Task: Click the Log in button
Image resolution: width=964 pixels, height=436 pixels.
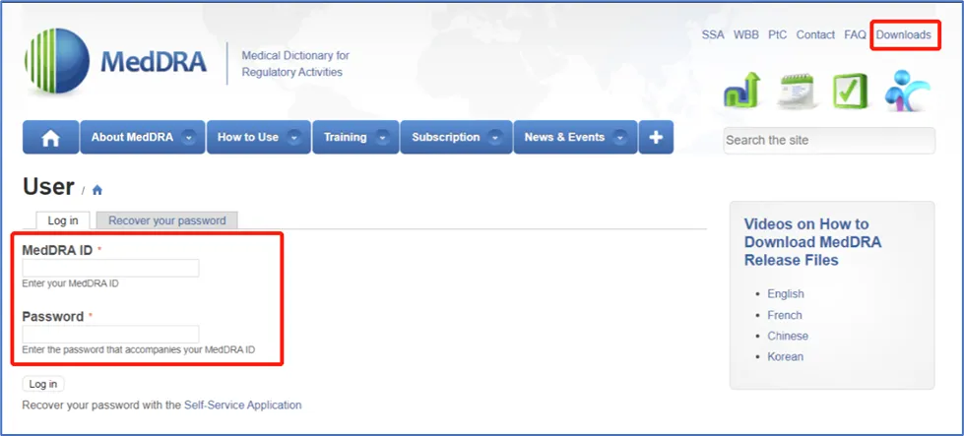Action: point(43,385)
